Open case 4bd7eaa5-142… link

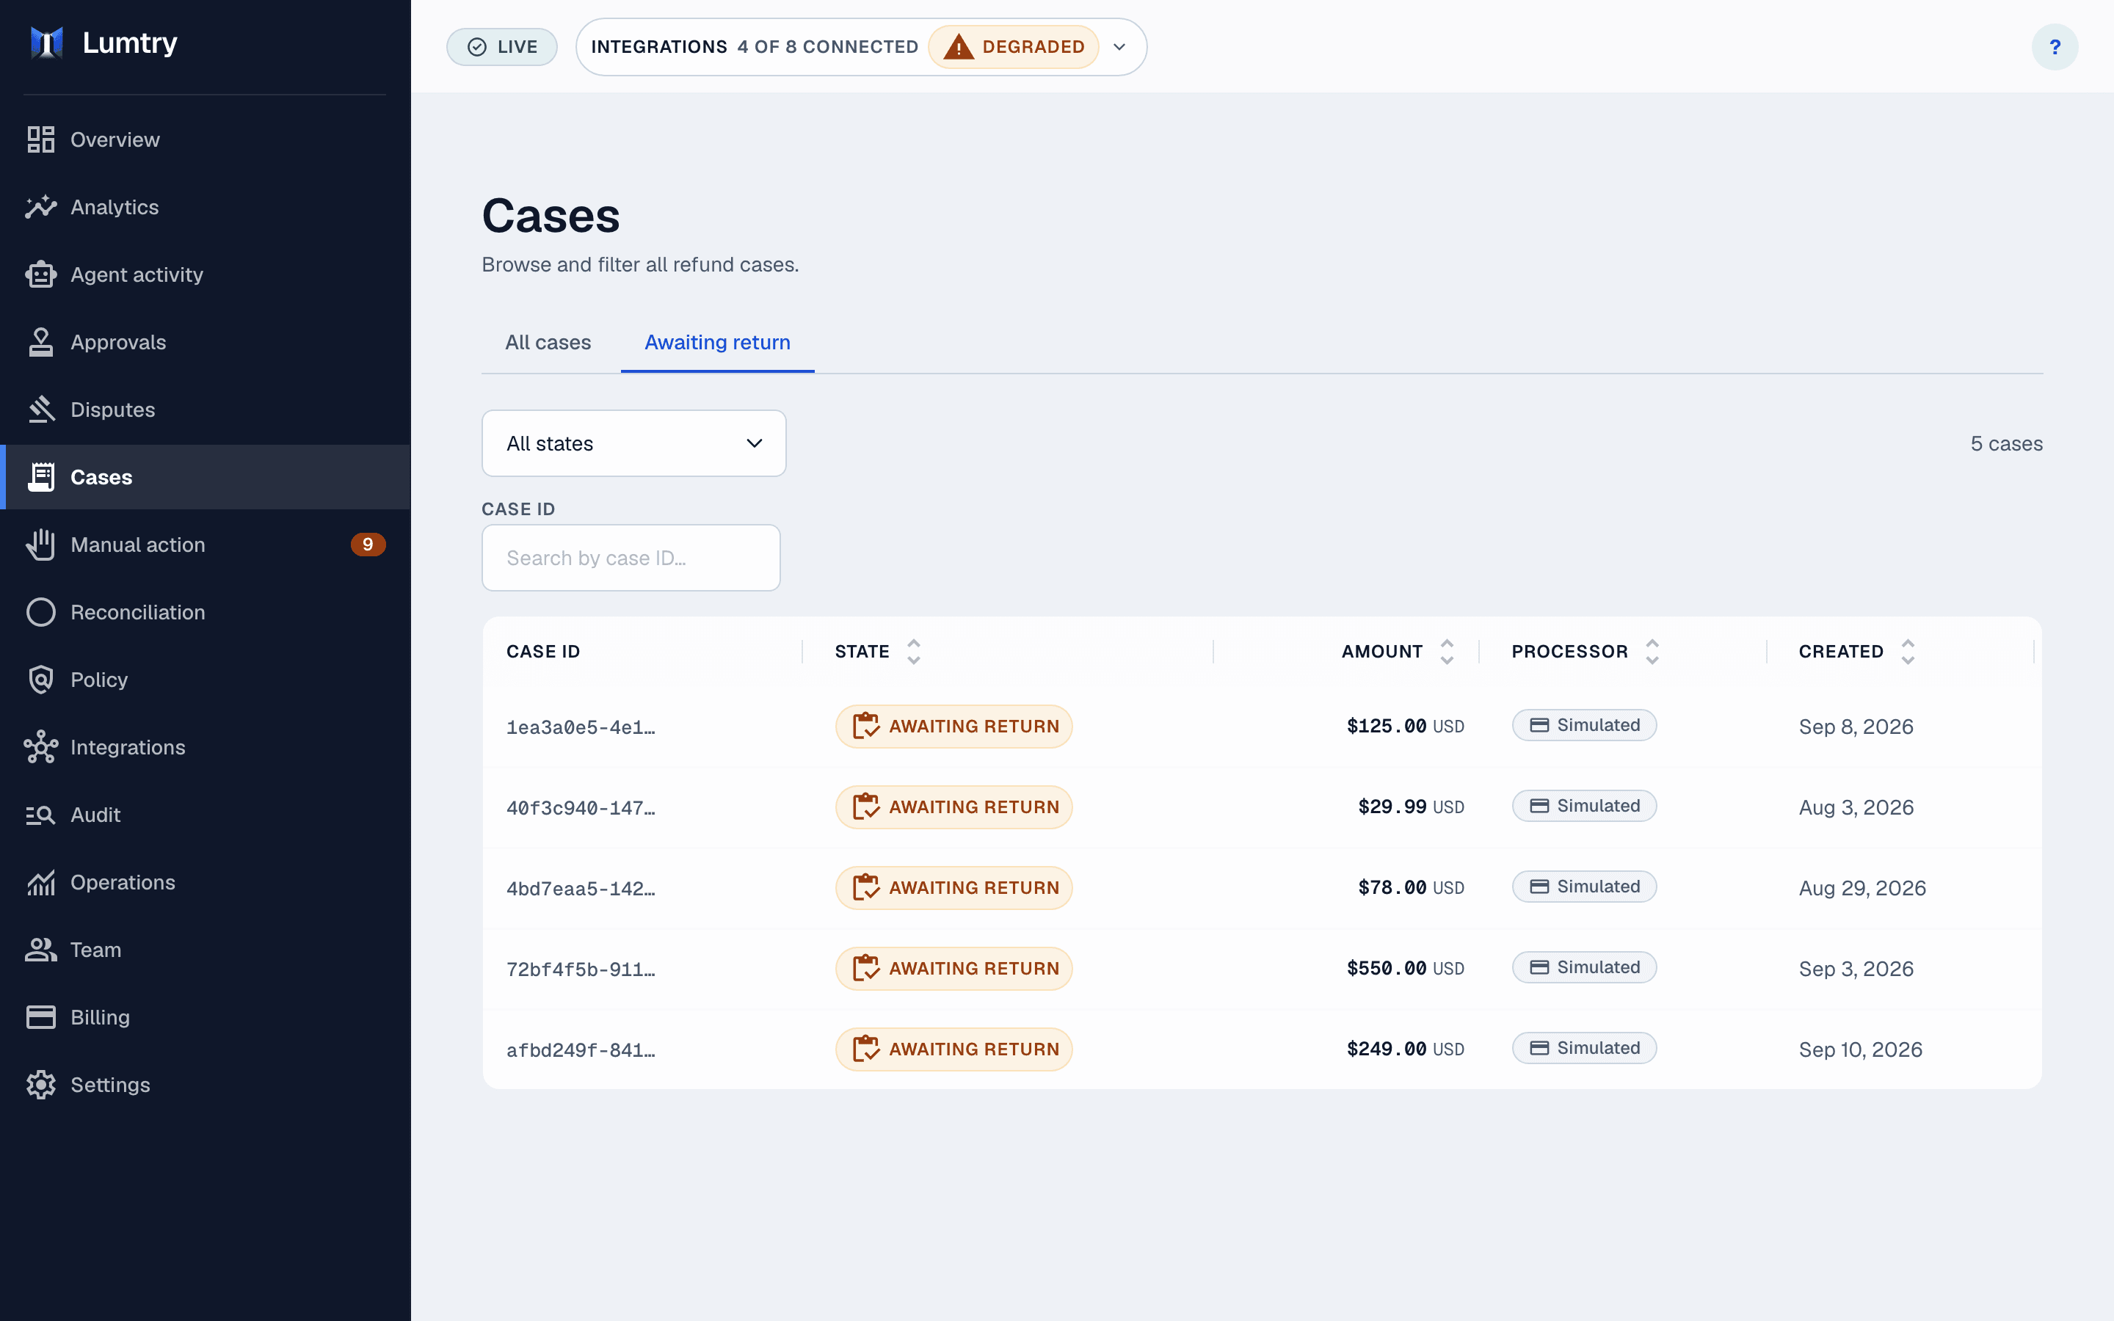[581, 889]
